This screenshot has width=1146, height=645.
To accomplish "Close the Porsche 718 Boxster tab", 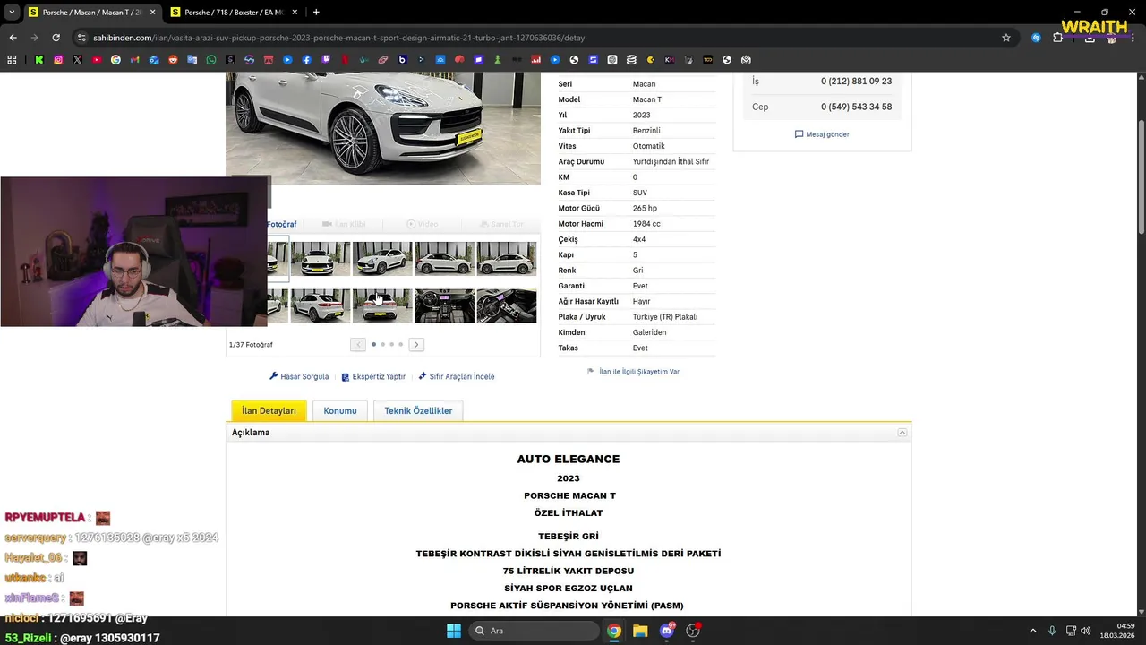I will [x=295, y=13].
